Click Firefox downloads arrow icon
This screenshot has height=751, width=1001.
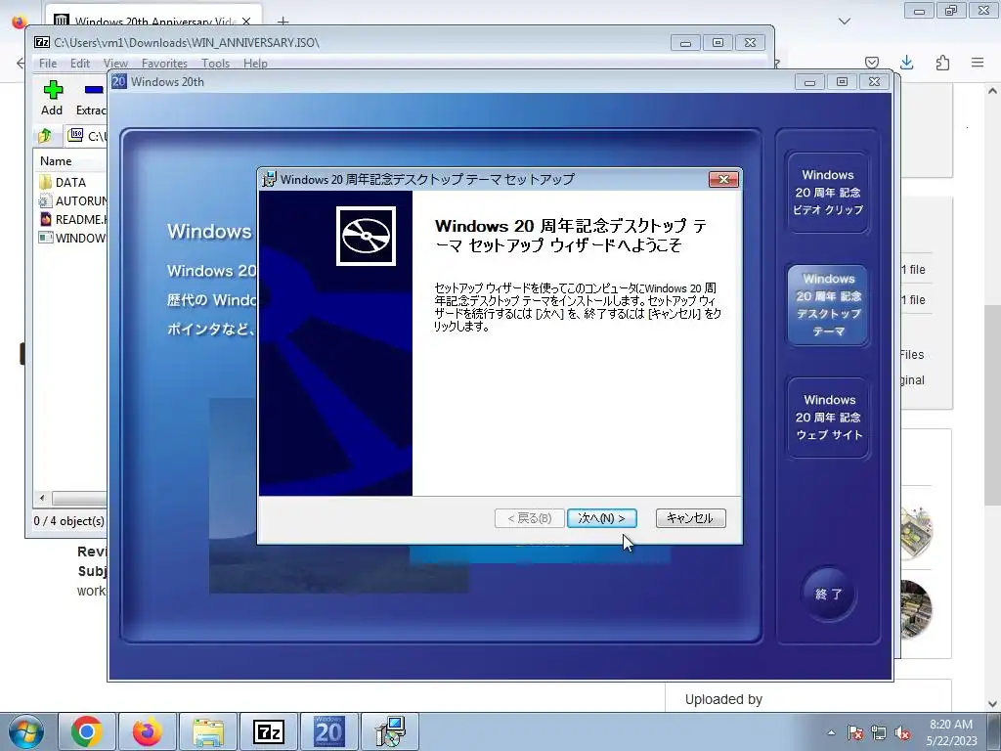906,62
